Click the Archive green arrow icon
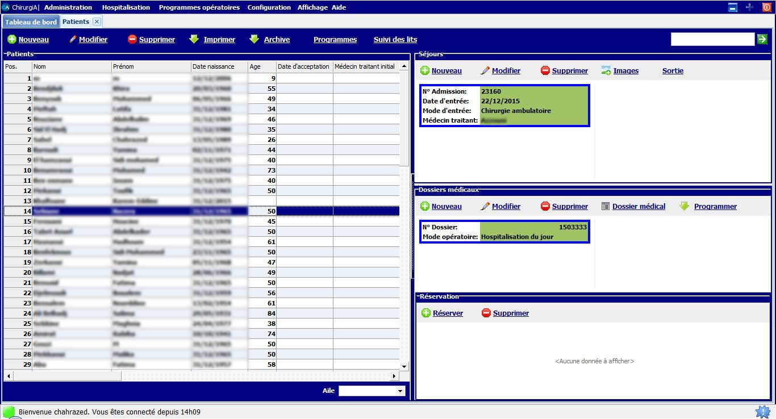This screenshot has height=419, width=776. (x=255, y=40)
